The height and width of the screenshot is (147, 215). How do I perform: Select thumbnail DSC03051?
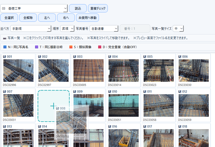[x=124, y=106]
